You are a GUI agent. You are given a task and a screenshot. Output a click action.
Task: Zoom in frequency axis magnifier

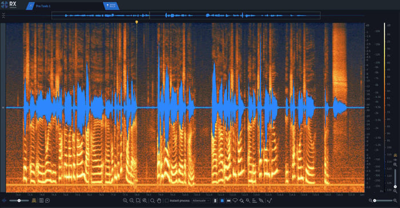[395, 165]
